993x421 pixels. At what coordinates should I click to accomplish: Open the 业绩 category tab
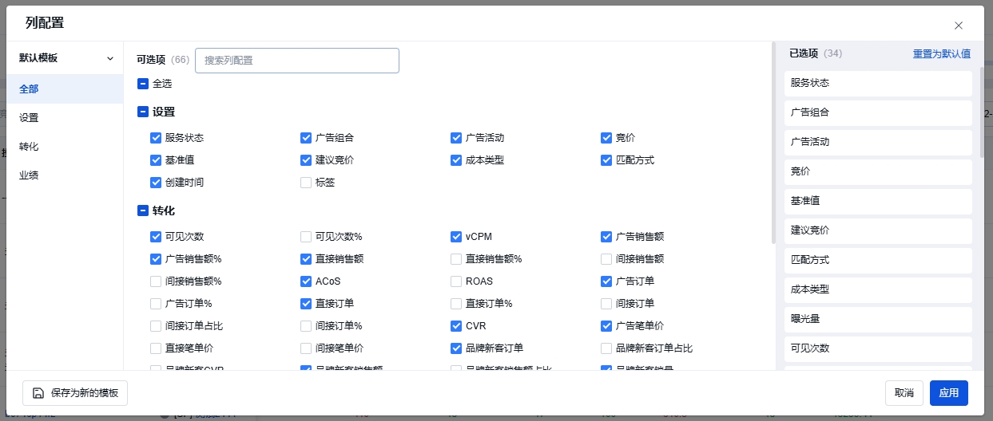click(x=29, y=175)
